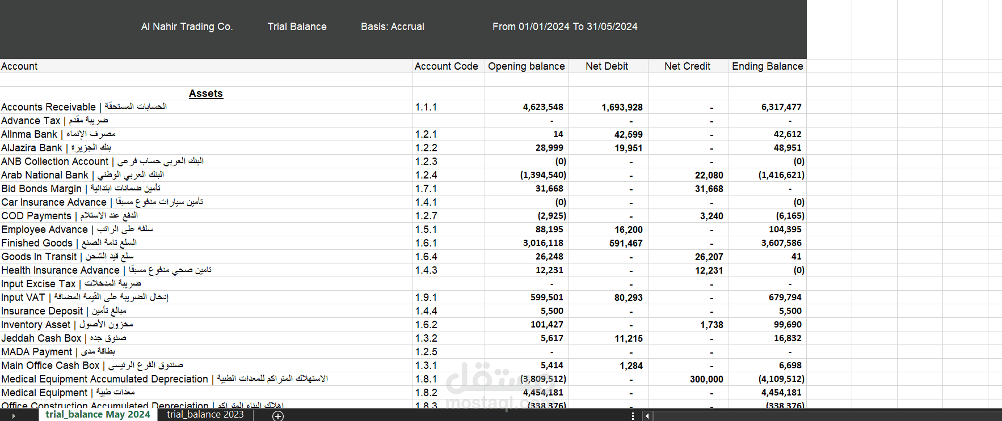Click the date range From 01/01/2024 To 31/05/2024
This screenshot has width=1002, height=421.
(565, 27)
